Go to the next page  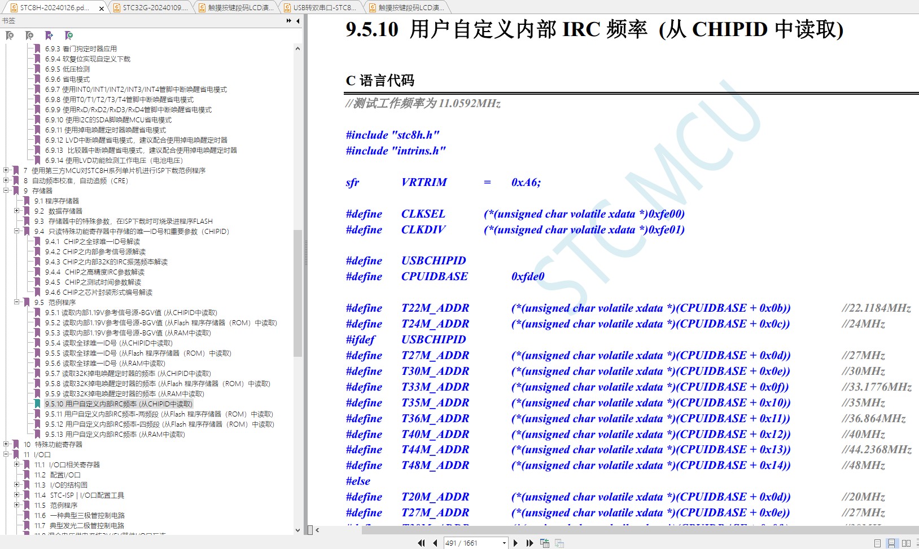(x=515, y=543)
